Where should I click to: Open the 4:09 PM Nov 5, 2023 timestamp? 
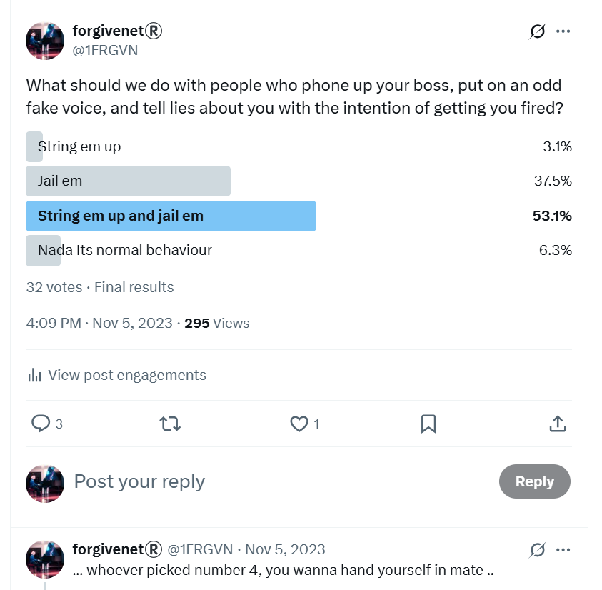(x=99, y=323)
